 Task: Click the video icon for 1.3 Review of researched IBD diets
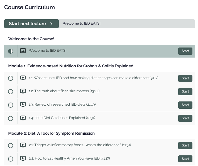[23, 105]
